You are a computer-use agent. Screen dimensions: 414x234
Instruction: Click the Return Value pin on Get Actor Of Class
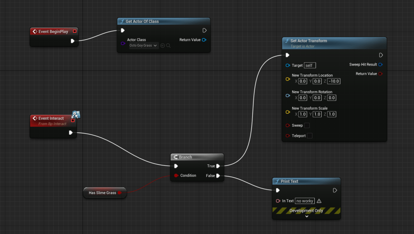click(204, 40)
